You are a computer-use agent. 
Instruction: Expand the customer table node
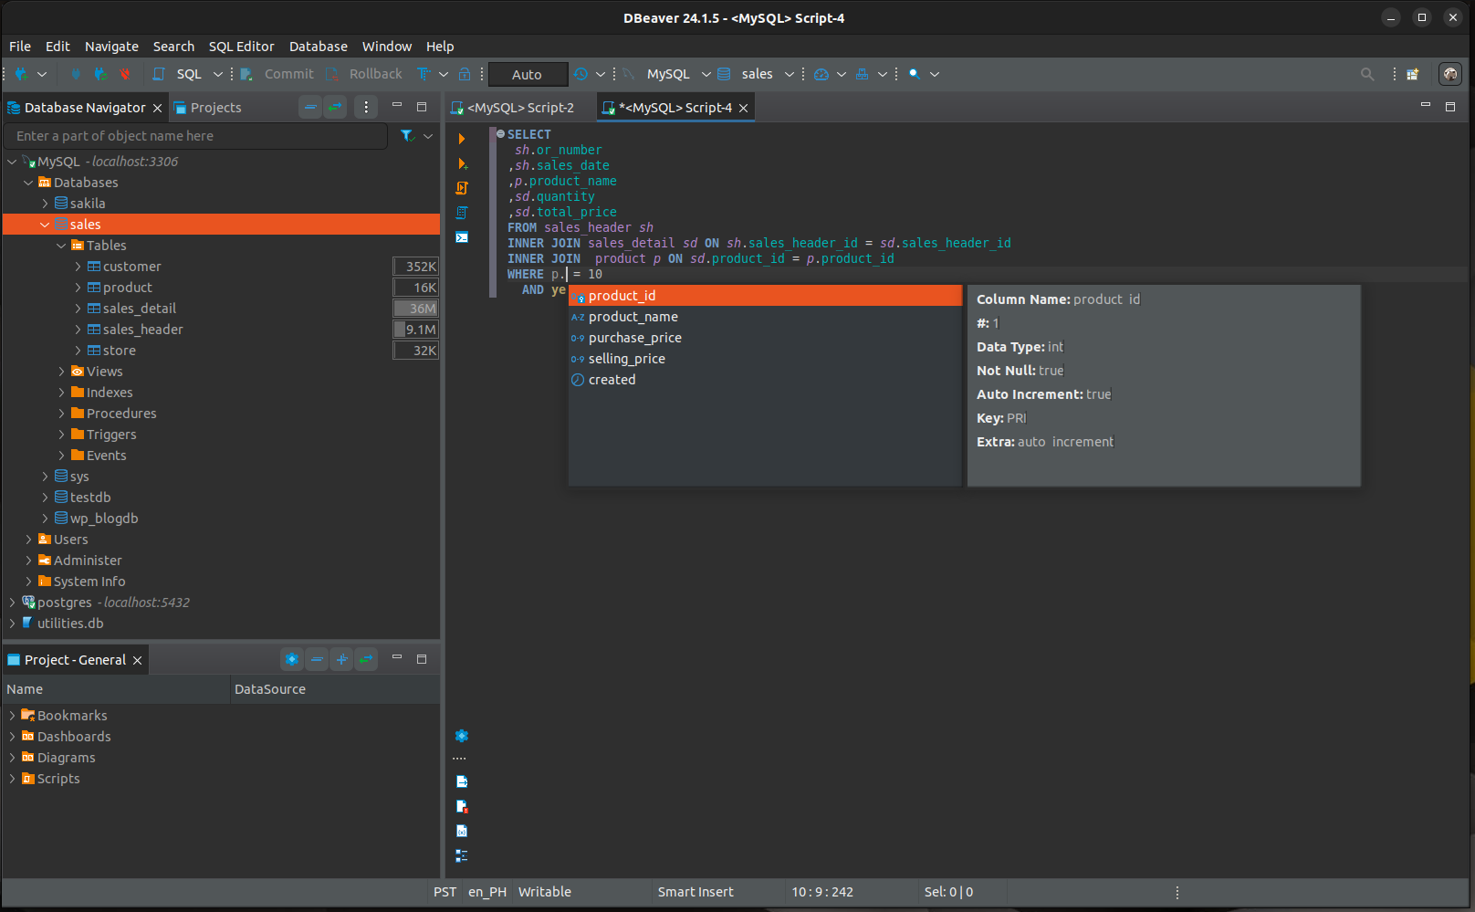[78, 267]
